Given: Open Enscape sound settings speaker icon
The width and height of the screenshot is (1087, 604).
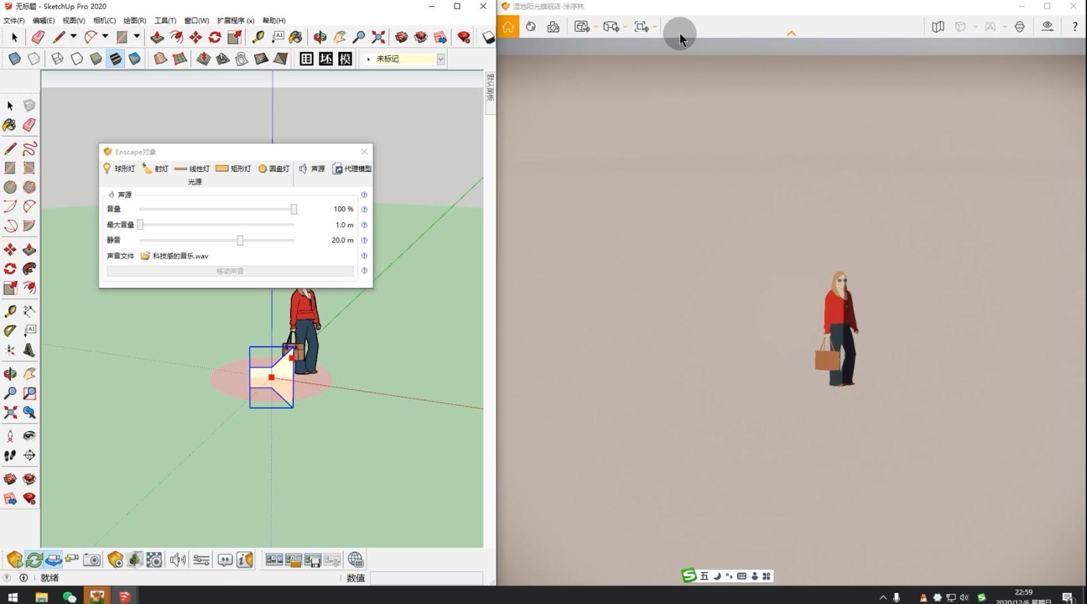Looking at the screenshot, I should tap(177, 560).
